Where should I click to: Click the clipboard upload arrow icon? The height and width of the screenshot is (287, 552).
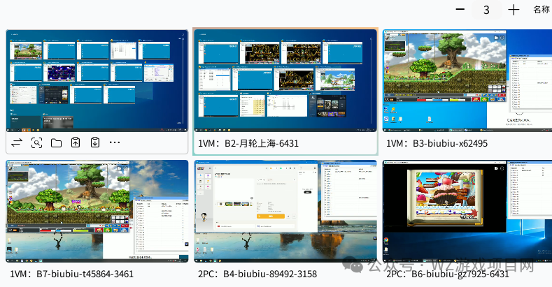tap(76, 142)
